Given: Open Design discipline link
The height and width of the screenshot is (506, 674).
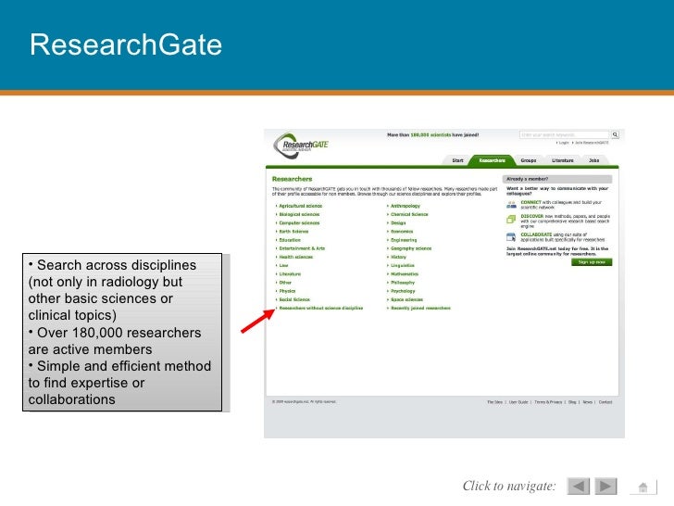Looking at the screenshot, I should click(398, 222).
